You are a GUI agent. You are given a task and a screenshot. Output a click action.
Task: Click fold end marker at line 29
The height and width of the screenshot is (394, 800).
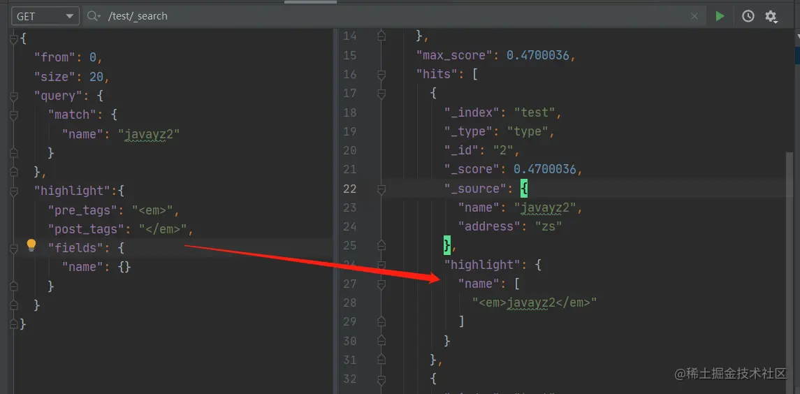tap(381, 321)
